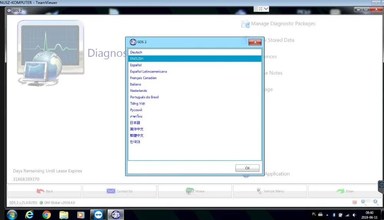Select Tiếng Việt language
Viewport: 384px width, 220px height.
point(195,103)
